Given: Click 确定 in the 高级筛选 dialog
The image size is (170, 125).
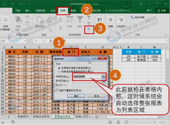Looking at the screenshot, I should click(76, 96).
